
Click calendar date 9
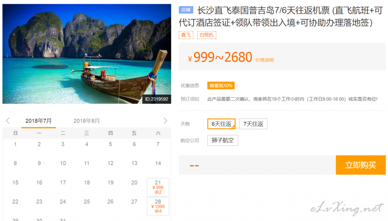pos(39,163)
